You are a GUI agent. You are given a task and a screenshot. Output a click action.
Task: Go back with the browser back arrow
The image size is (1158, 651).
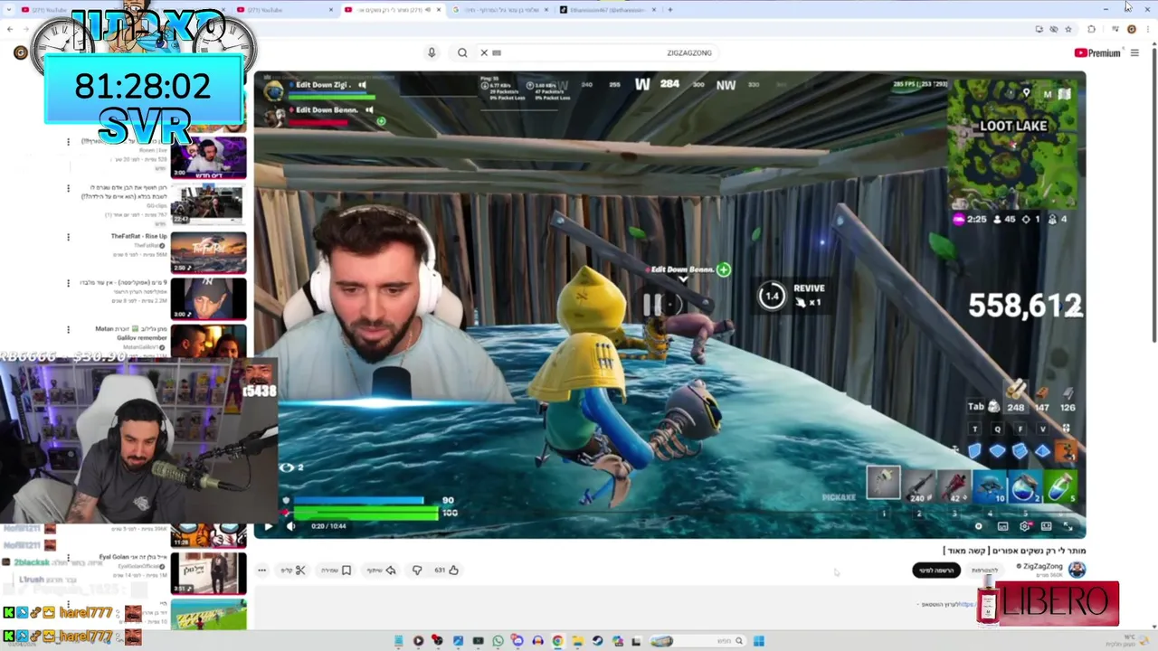[x=10, y=29]
